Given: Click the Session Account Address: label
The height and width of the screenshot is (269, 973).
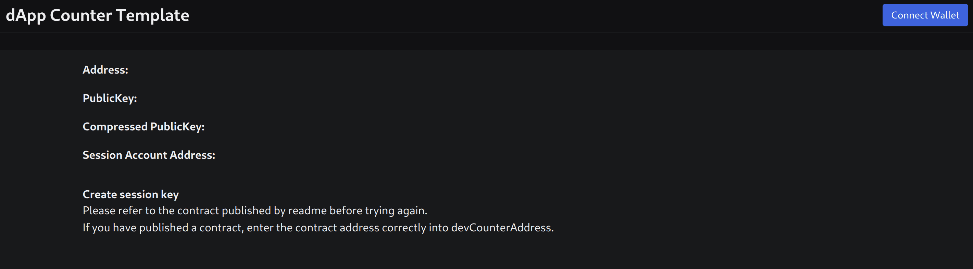Looking at the screenshot, I should 149,155.
